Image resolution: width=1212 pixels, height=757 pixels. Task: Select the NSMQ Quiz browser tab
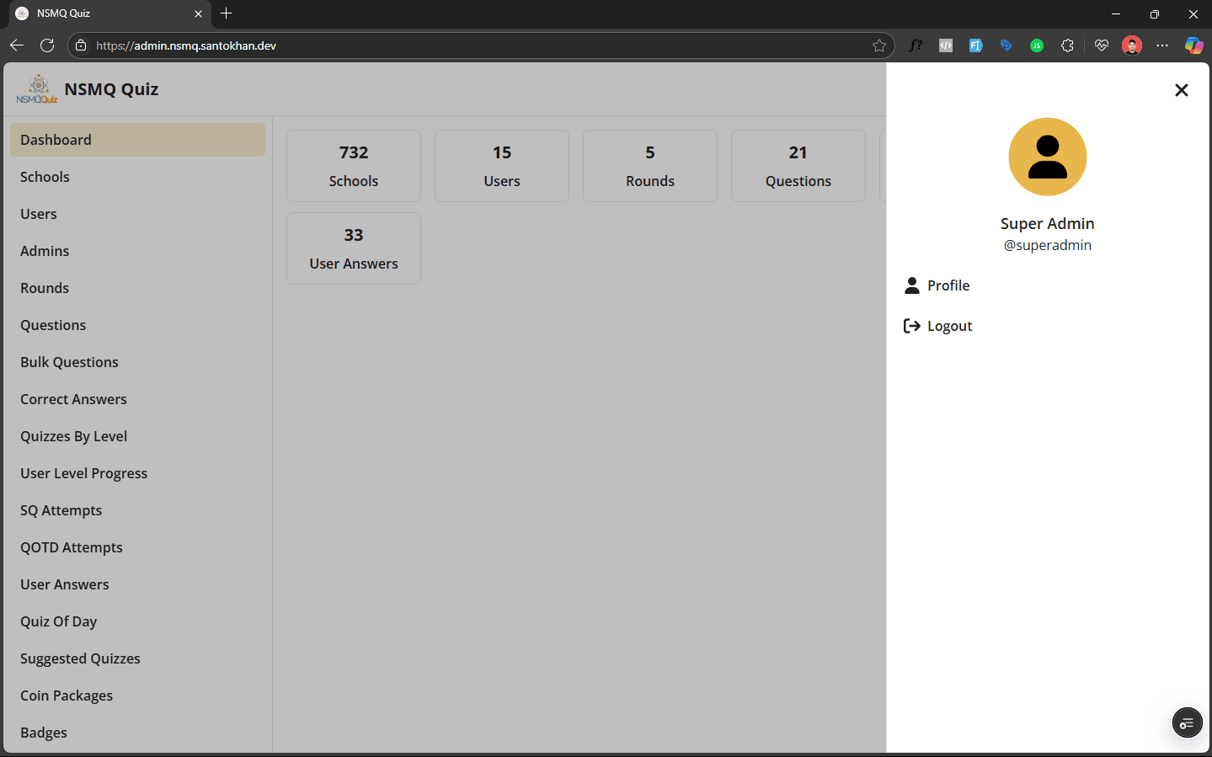[x=101, y=13]
